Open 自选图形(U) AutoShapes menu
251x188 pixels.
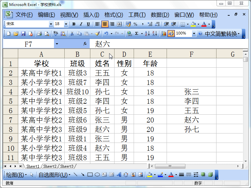pos(54,175)
